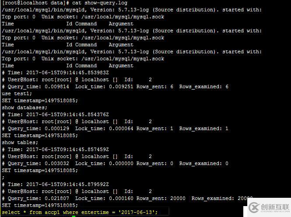The width and height of the screenshot is (291, 217).
Task: Click the first 'Argument' column header
Action: tap(121, 24)
